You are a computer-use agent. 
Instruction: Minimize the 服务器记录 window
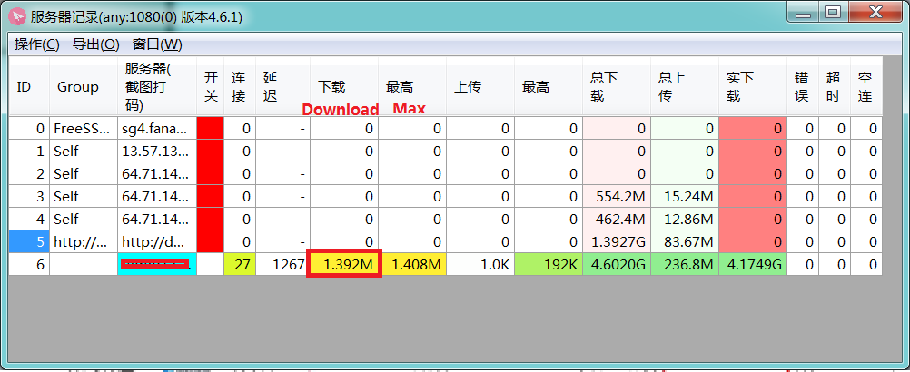(803, 12)
